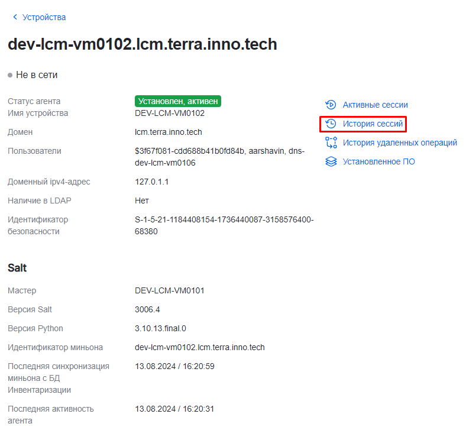Click the История удаленных операций branch icon
466x430 pixels.
click(331, 143)
